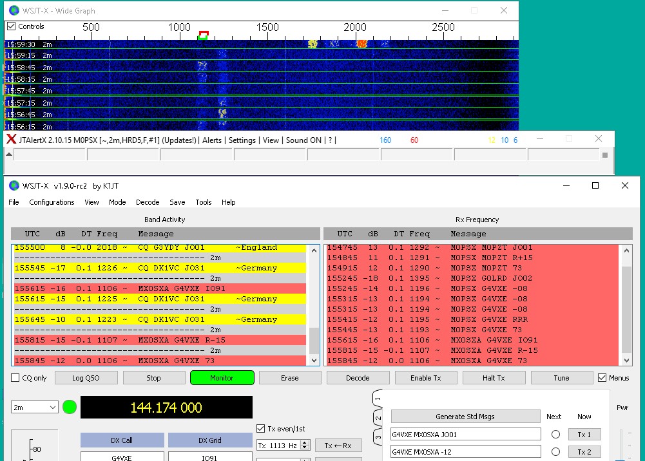Image resolution: width=645 pixels, height=461 pixels.
Task: Click the DX Call button
Action: point(122,440)
